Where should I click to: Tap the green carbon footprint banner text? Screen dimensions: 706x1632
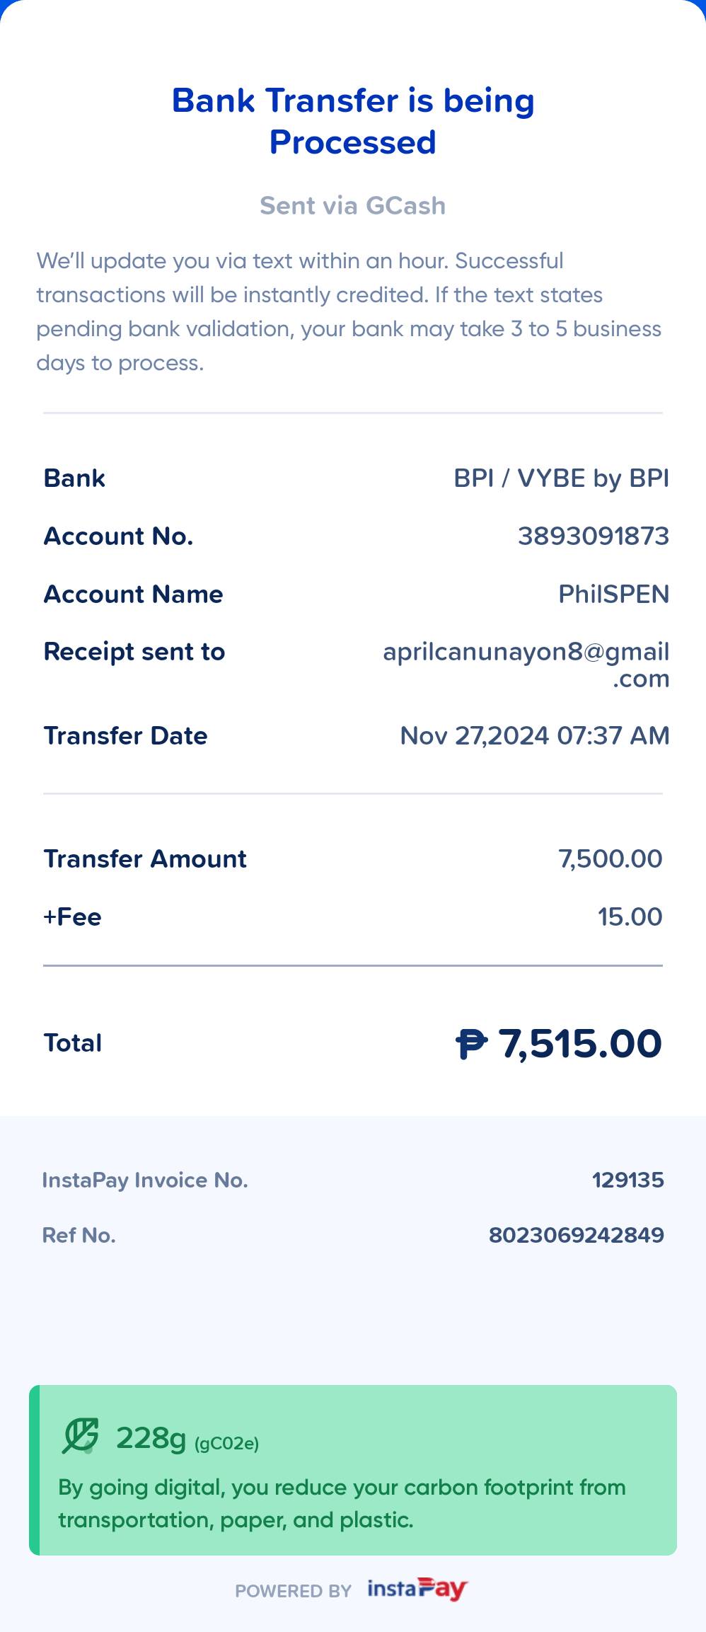[x=342, y=1503]
